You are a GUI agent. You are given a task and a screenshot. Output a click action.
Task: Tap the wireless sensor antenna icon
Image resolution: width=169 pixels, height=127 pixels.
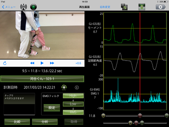pyautogui.click(x=23, y=7)
